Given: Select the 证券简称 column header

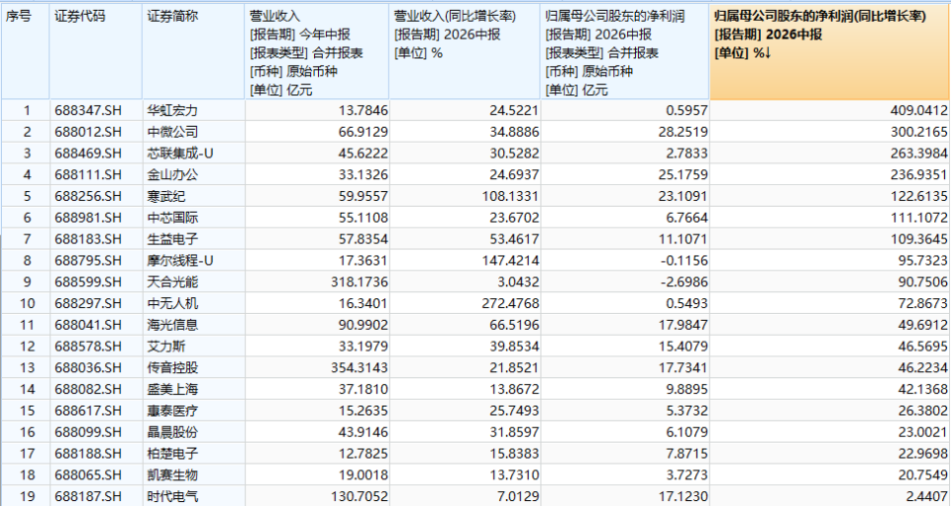Looking at the screenshot, I should [x=193, y=51].
